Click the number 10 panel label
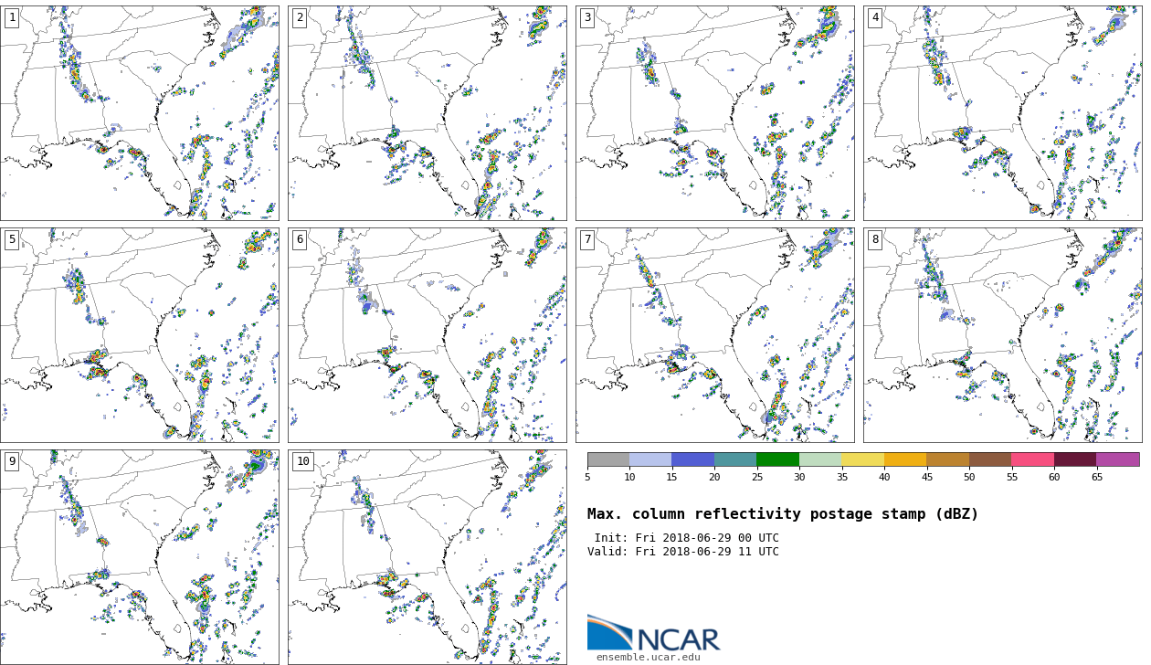Screen dimensions: 1151x665 point(302,462)
